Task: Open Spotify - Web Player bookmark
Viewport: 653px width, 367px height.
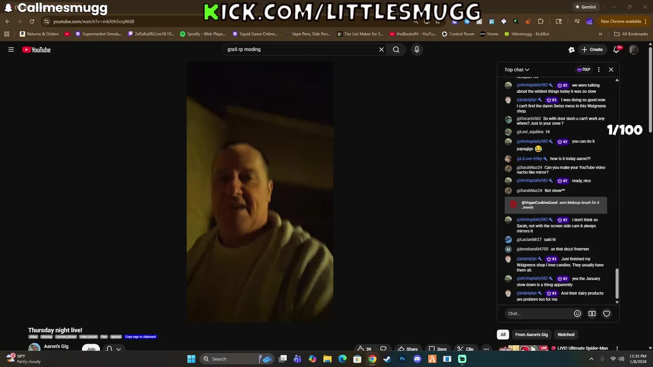Action: pos(203,34)
